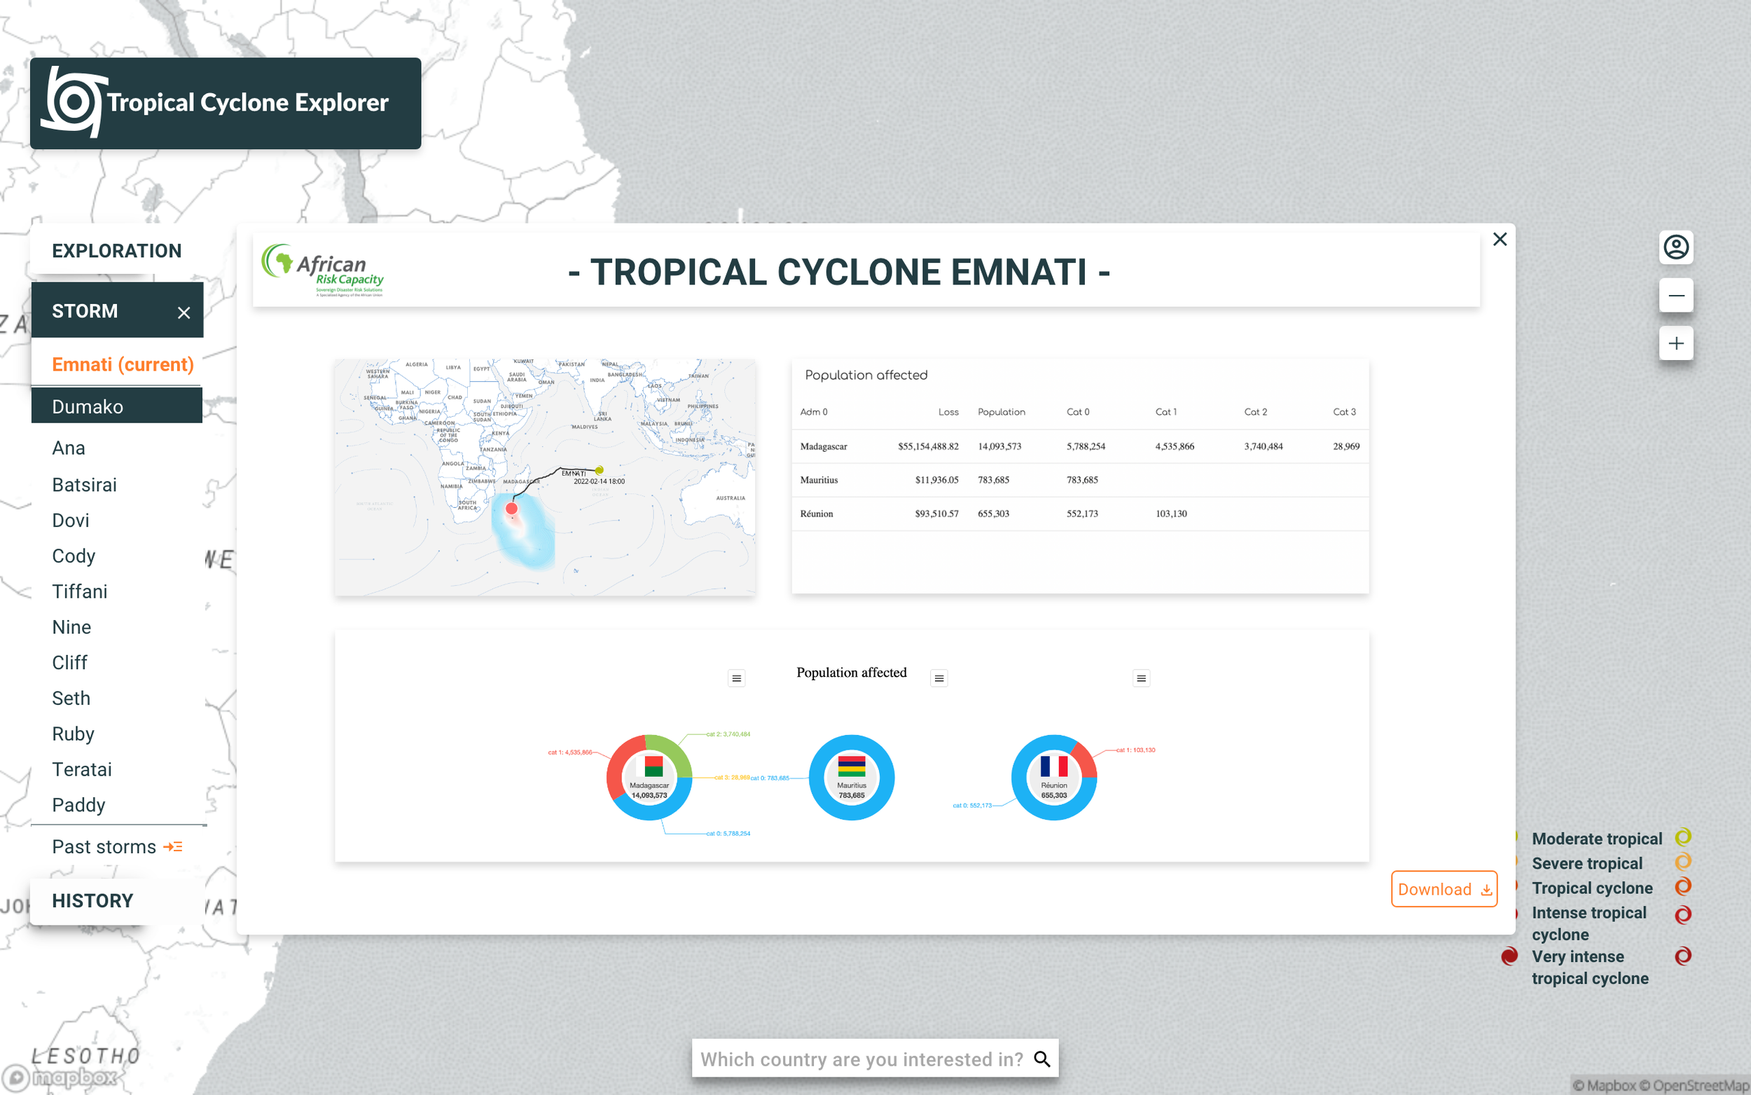Click the search magnifier icon
Screen dimensions: 1751x1095
point(1041,1059)
